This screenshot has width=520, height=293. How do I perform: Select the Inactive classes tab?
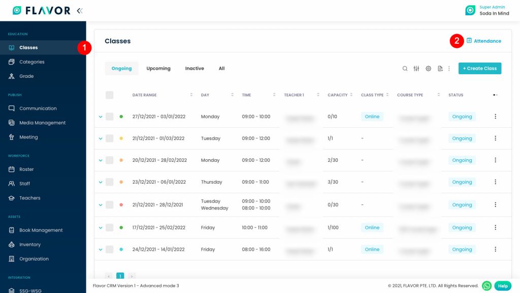[194, 68]
